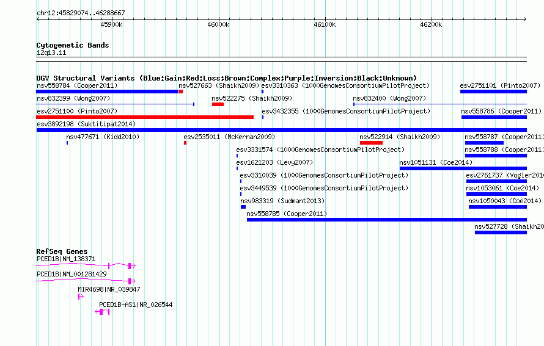Image resolution: width=544 pixels, height=346 pixels.
Task: Select nsv832399 (Wong2007) variant label
Action: (73, 98)
